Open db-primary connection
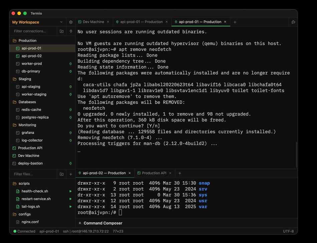This screenshot has width=317, height=243. tap(42, 71)
